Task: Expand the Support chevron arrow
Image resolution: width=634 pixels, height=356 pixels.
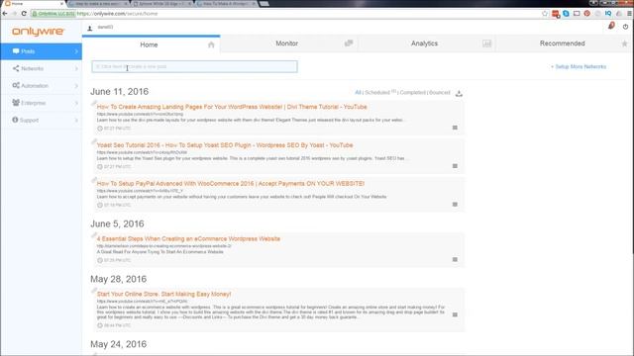Action: click(76, 120)
